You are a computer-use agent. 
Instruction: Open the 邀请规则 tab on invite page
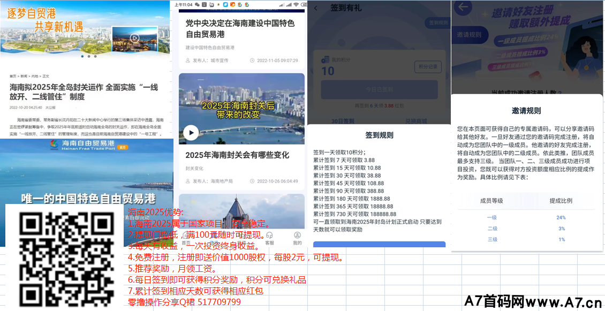[x=469, y=35]
